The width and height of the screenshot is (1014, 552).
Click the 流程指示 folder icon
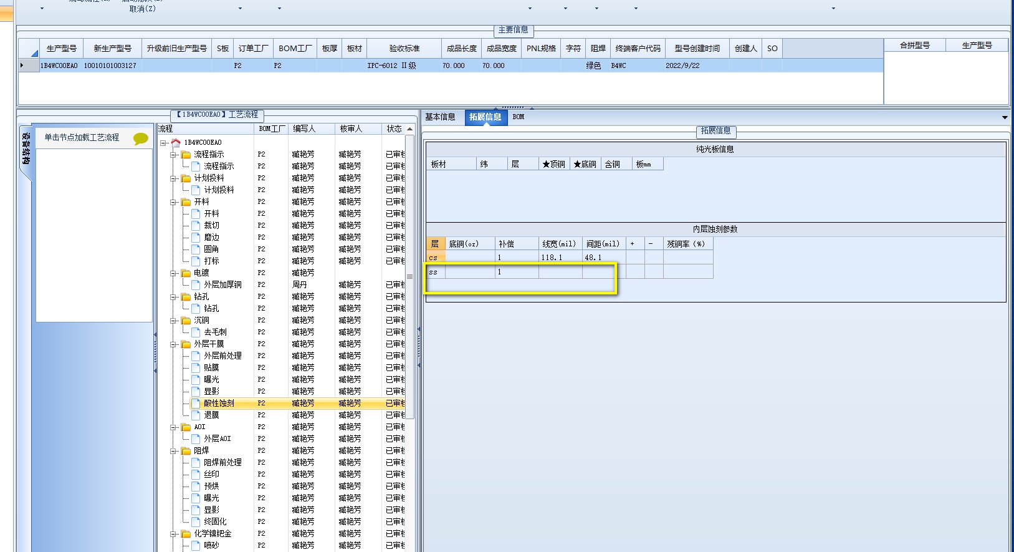pyautogui.click(x=186, y=155)
